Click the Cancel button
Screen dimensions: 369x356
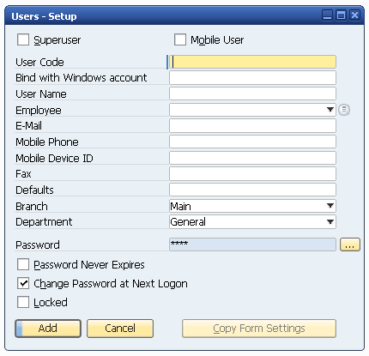[x=120, y=329]
